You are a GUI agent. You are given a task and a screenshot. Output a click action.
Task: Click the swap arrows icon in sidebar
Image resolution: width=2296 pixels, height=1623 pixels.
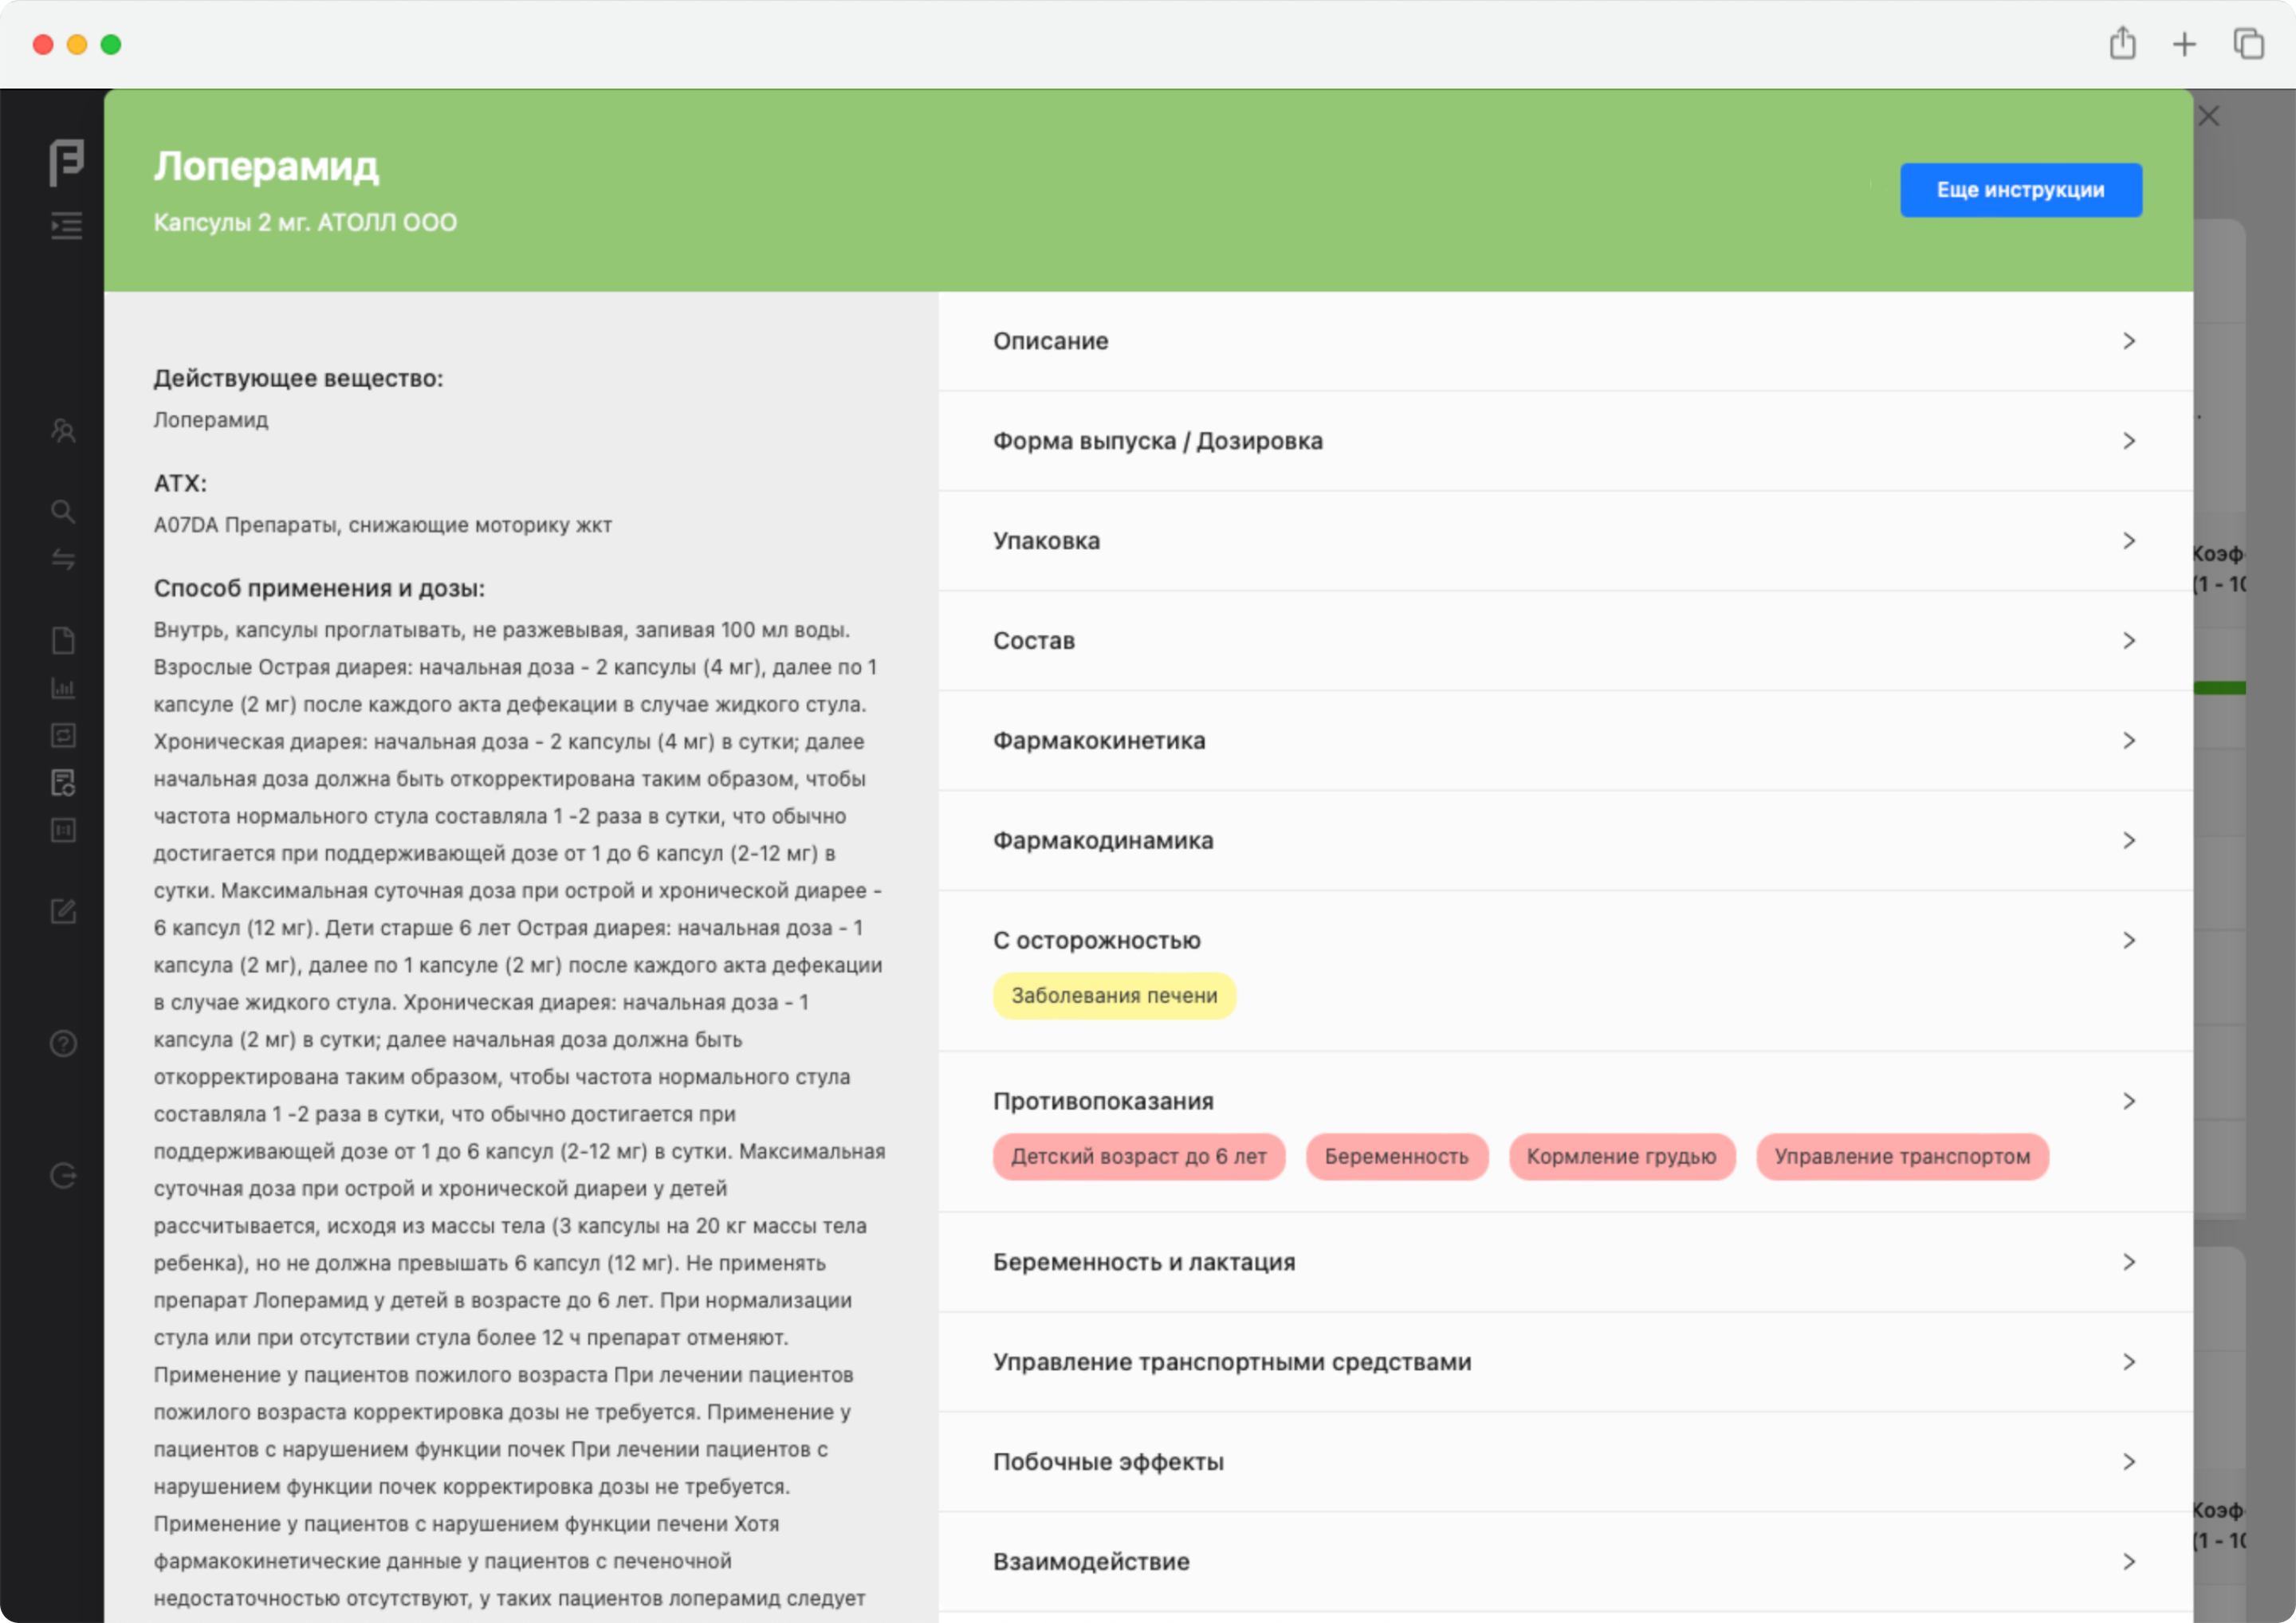pyautogui.click(x=63, y=559)
